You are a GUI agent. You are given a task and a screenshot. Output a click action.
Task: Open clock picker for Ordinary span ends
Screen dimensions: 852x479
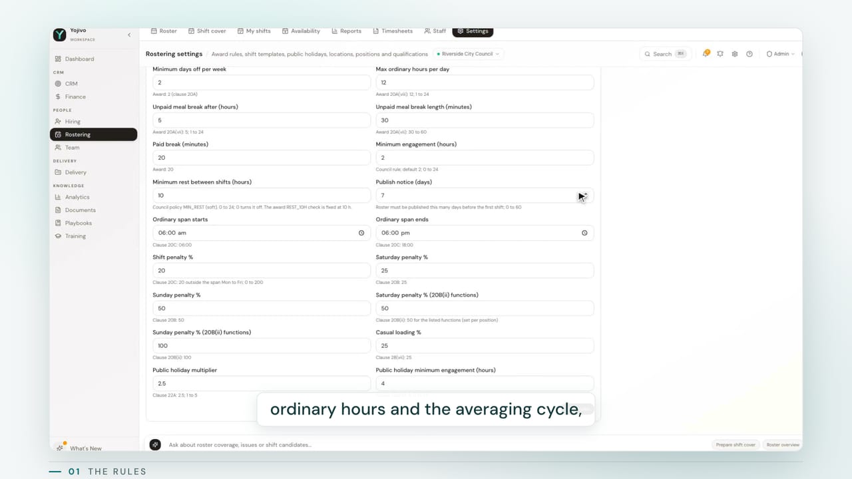[584, 233]
